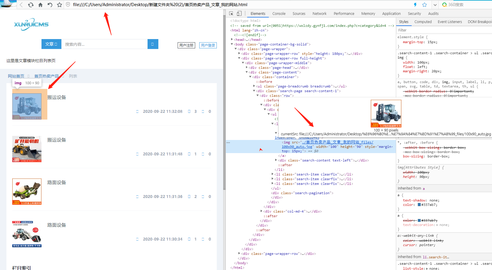This screenshot has height=270, width=492.
Task: Click date 2020-09-22 11:31:48 text
Action: tap(163, 154)
